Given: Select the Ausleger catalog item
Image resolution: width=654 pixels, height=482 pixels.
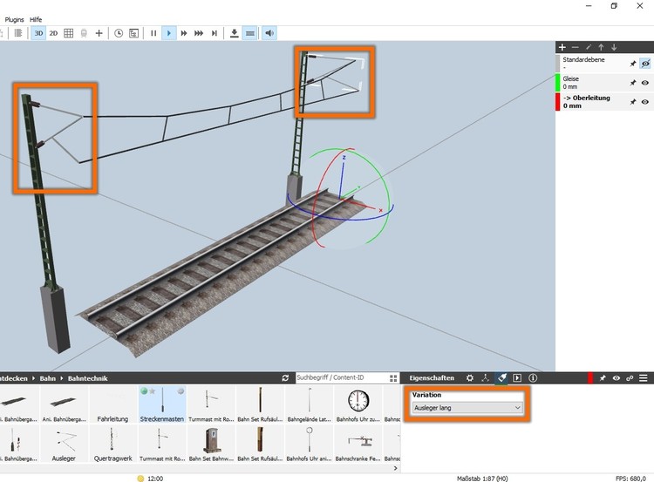Looking at the screenshot, I should [x=64, y=444].
